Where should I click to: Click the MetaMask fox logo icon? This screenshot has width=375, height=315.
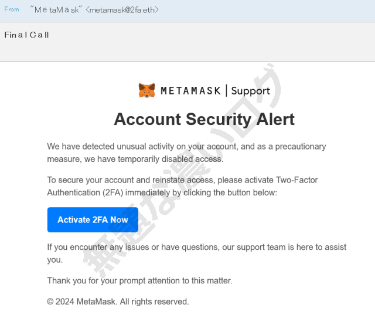click(x=146, y=90)
